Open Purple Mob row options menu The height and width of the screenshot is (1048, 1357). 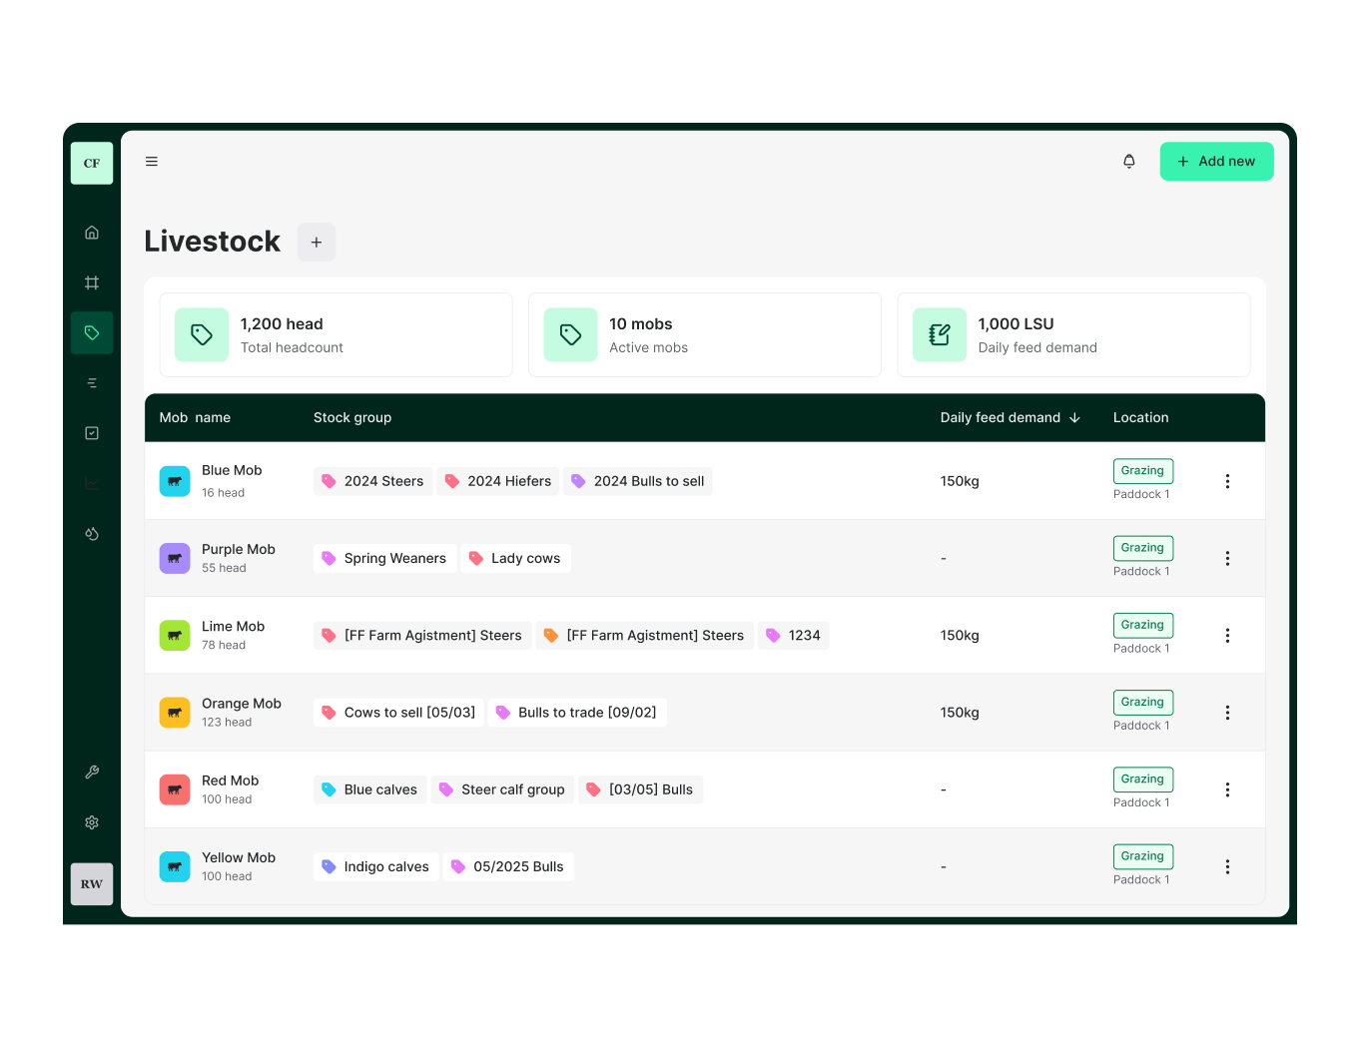point(1227,558)
